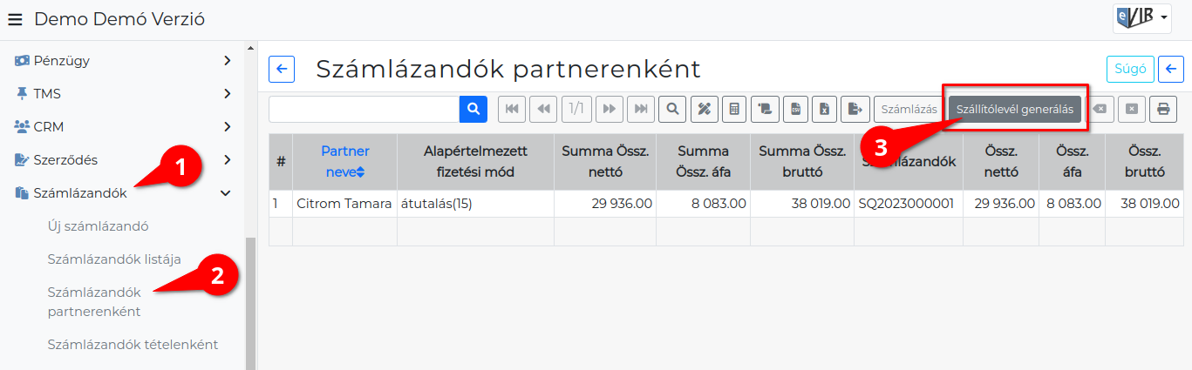Select Új számlázandó in sidebar
1192x370 pixels.
[99, 226]
